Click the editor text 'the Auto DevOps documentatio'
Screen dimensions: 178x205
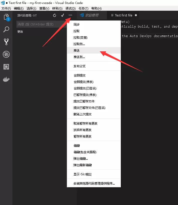(150, 36)
